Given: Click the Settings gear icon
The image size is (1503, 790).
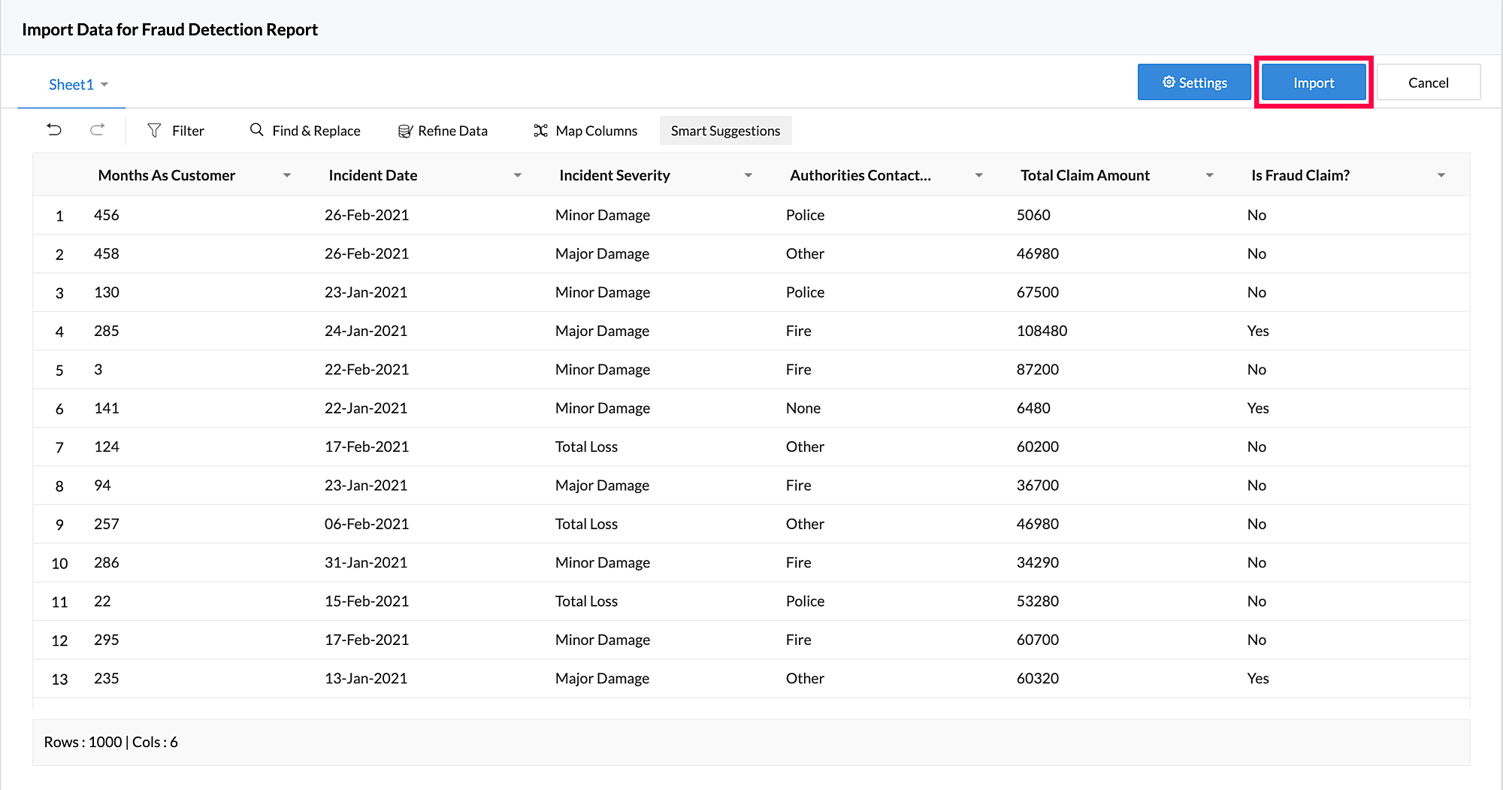Looking at the screenshot, I should coord(1169,82).
